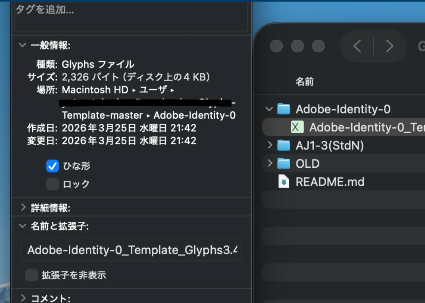Expand the OLD folder
The width and height of the screenshot is (425, 303).
(270, 163)
